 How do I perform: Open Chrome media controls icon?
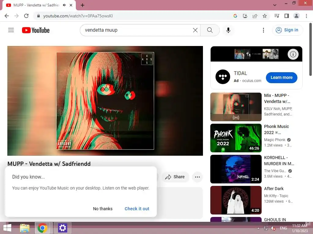pyautogui.click(x=277, y=16)
